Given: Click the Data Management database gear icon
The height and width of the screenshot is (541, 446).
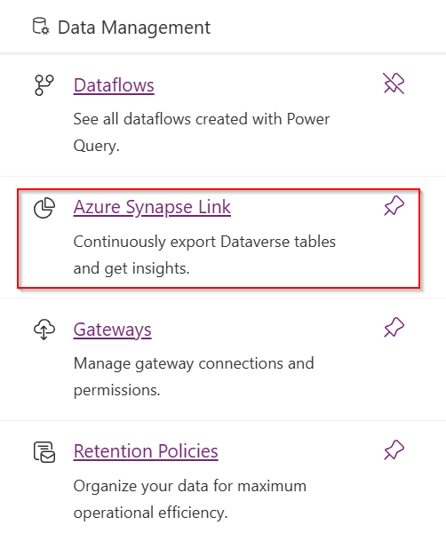Looking at the screenshot, I should 41,27.
